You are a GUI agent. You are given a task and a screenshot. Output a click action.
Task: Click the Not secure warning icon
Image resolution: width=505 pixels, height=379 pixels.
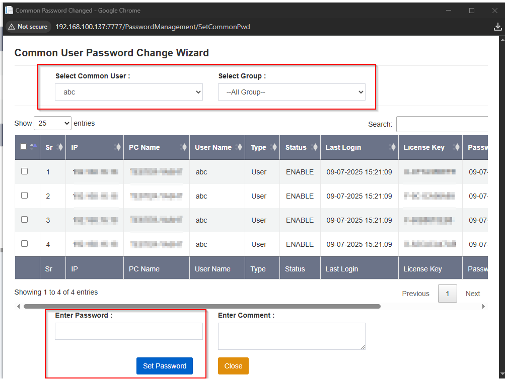coord(12,27)
